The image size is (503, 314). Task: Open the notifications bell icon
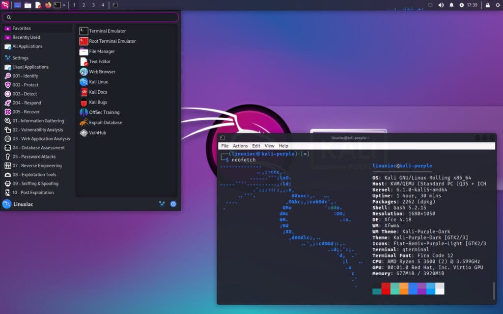click(451, 5)
